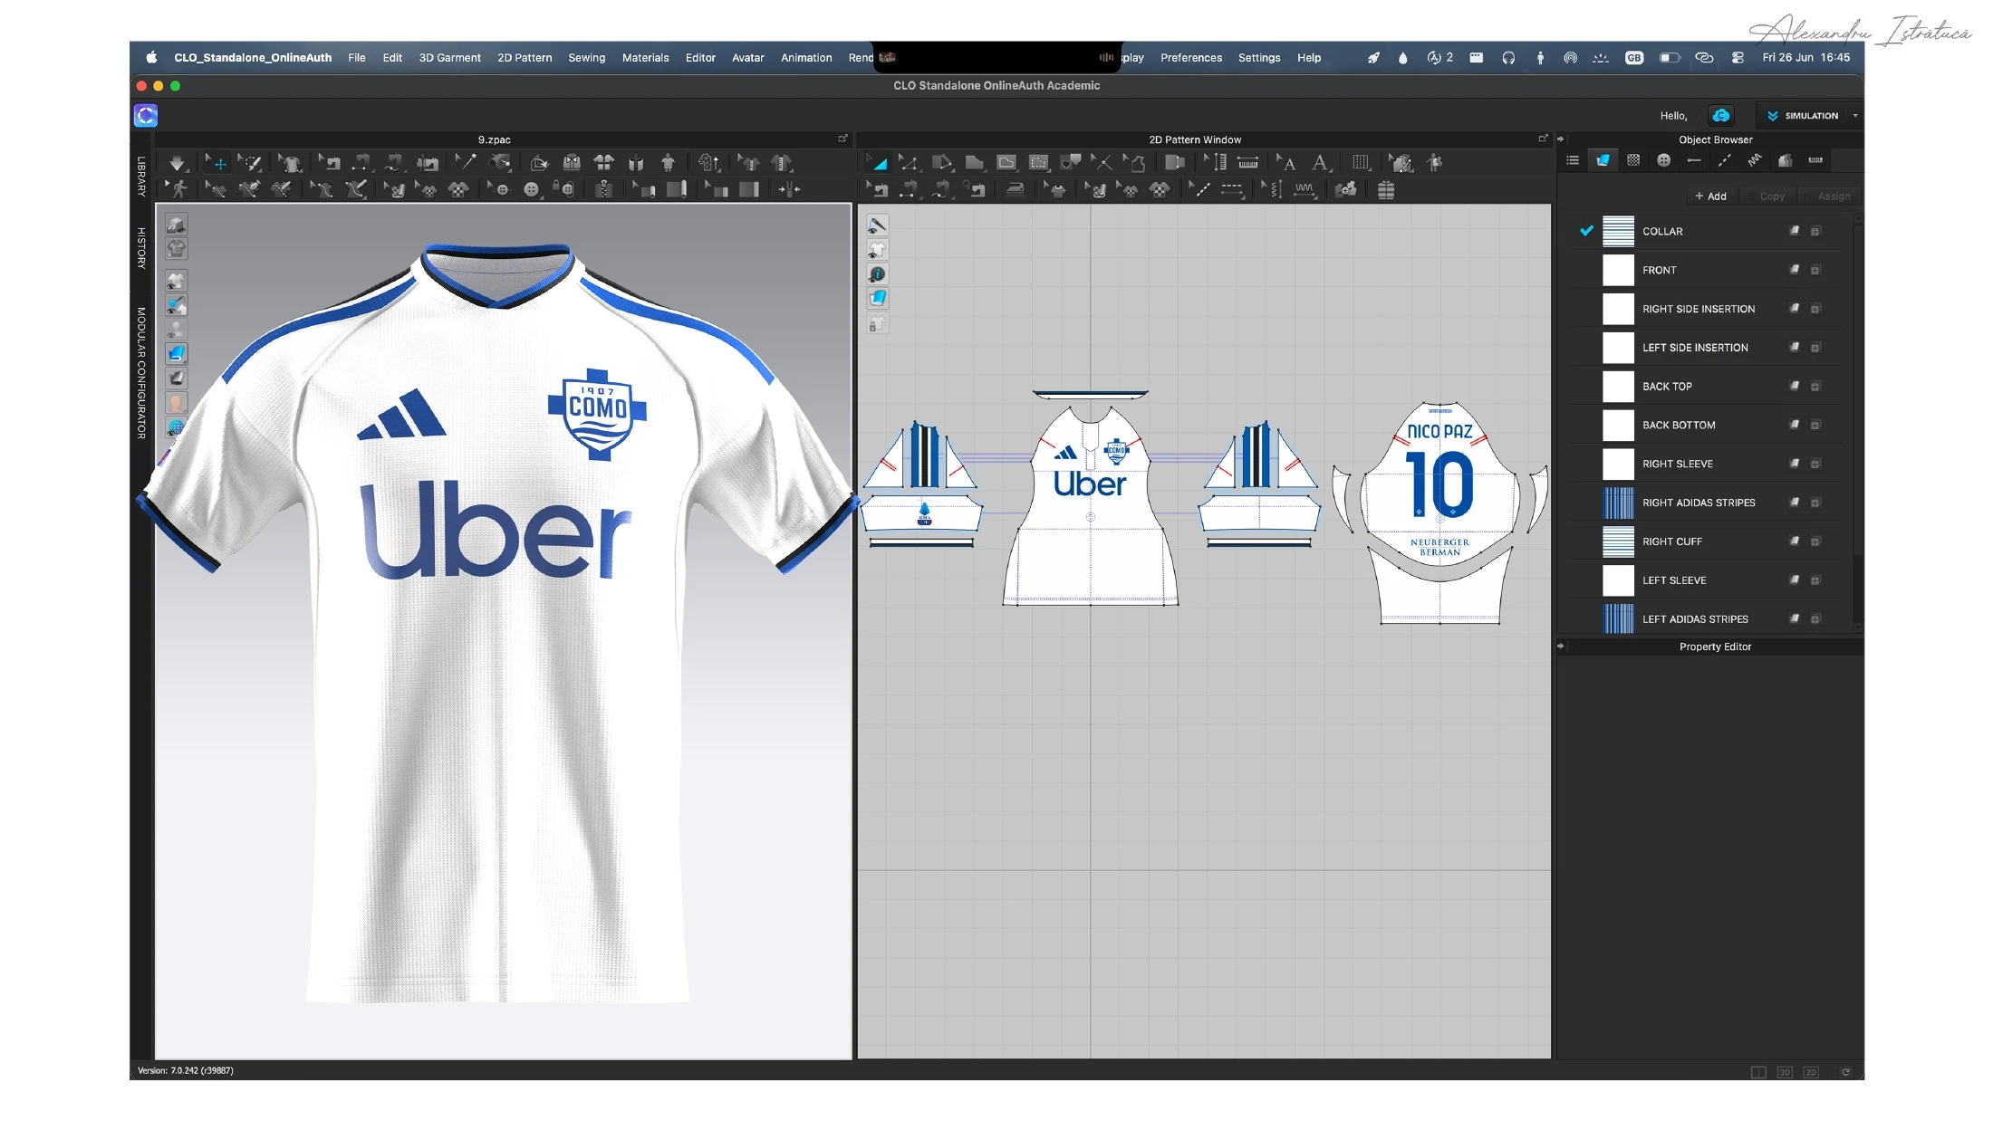
Task: Expand the HISTORY side panel
Action: point(141,248)
